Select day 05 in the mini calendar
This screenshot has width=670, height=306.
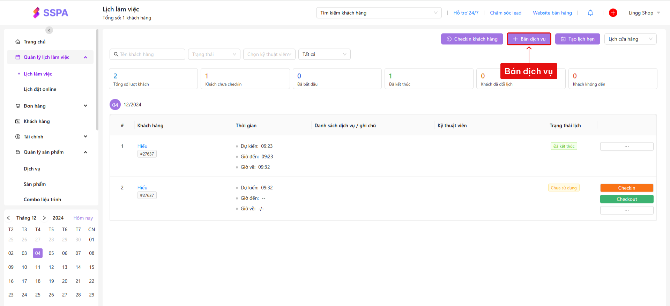click(51, 253)
